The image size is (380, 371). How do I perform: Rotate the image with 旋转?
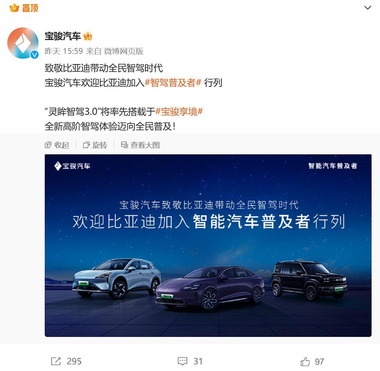tap(95, 145)
